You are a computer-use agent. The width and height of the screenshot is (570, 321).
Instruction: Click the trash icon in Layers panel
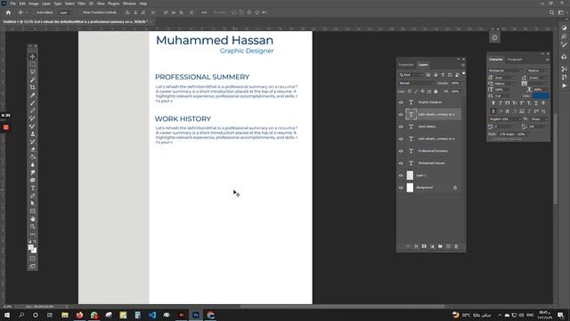[x=456, y=246]
